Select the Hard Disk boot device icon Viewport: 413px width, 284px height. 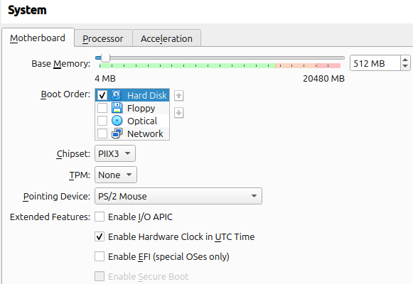point(116,95)
